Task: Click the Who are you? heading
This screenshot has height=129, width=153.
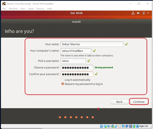Action: coord(19,31)
